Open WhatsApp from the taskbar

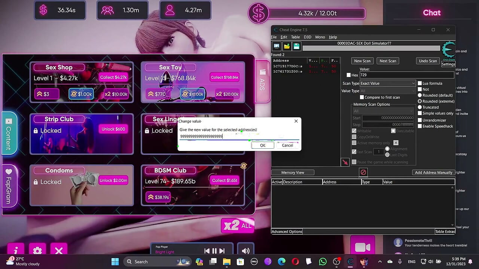323,262
